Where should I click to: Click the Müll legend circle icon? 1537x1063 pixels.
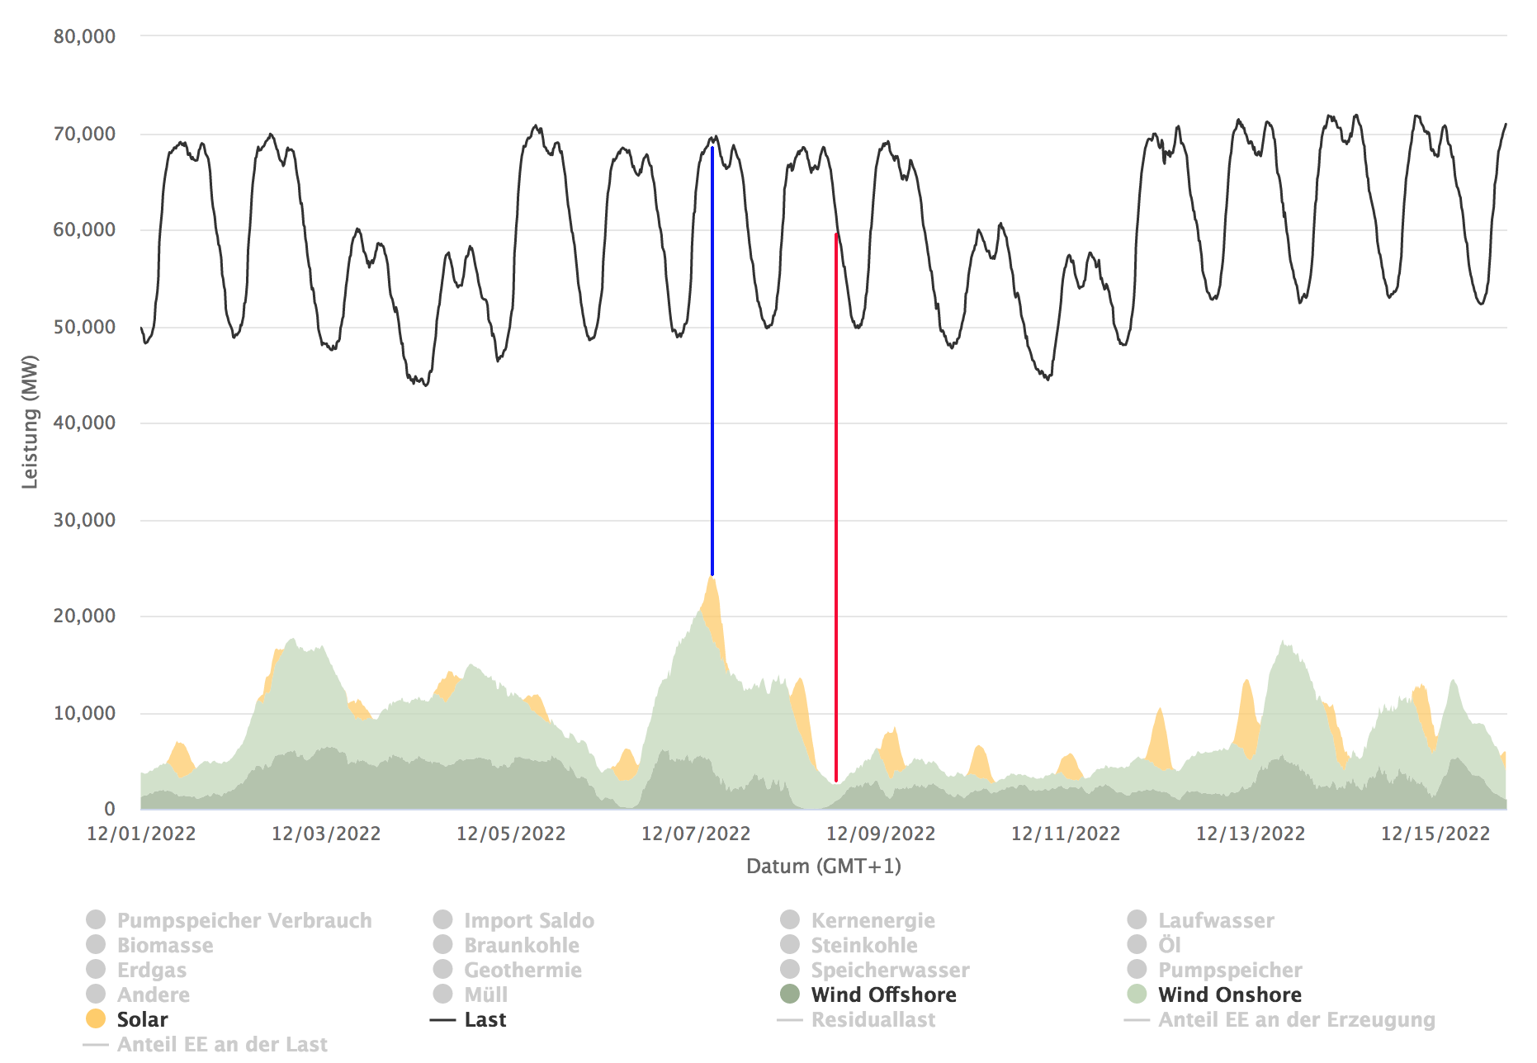443,994
